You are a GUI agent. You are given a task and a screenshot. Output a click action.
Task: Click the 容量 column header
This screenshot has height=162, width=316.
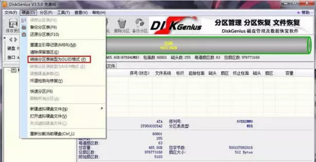pyautogui.click(x=289, y=73)
